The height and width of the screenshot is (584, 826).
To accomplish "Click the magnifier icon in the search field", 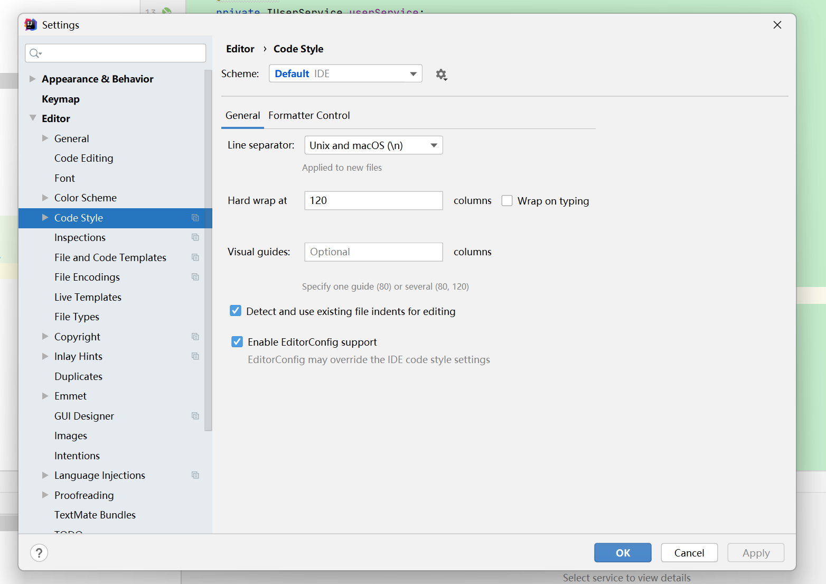I will coord(35,53).
